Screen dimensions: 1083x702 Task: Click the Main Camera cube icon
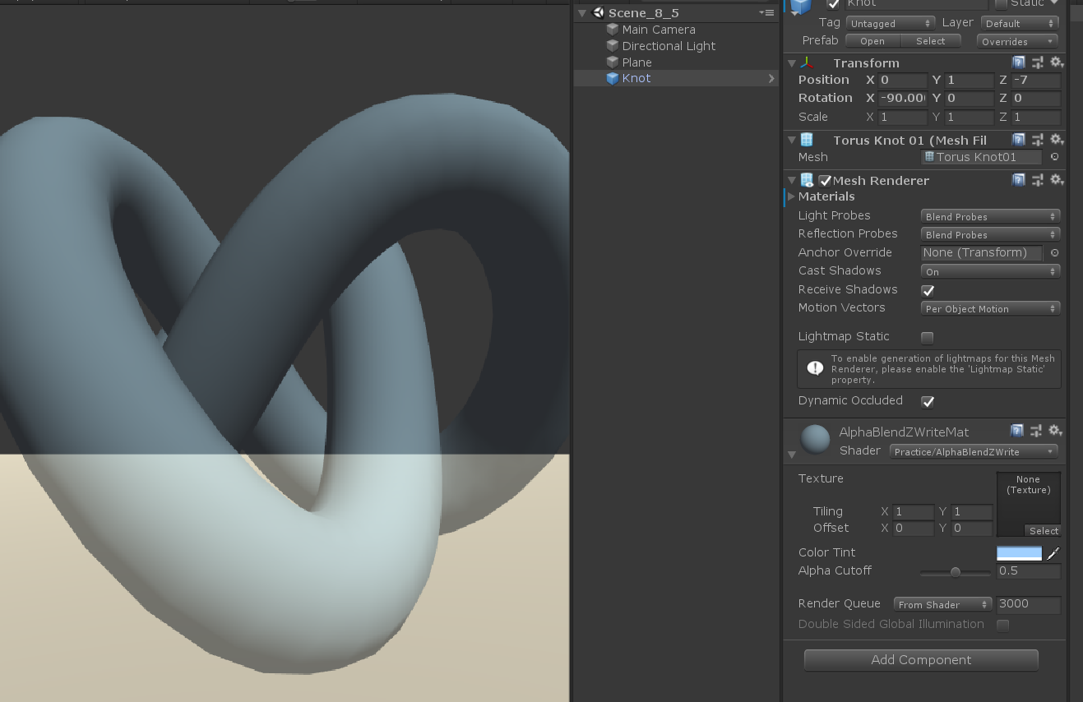(x=612, y=30)
